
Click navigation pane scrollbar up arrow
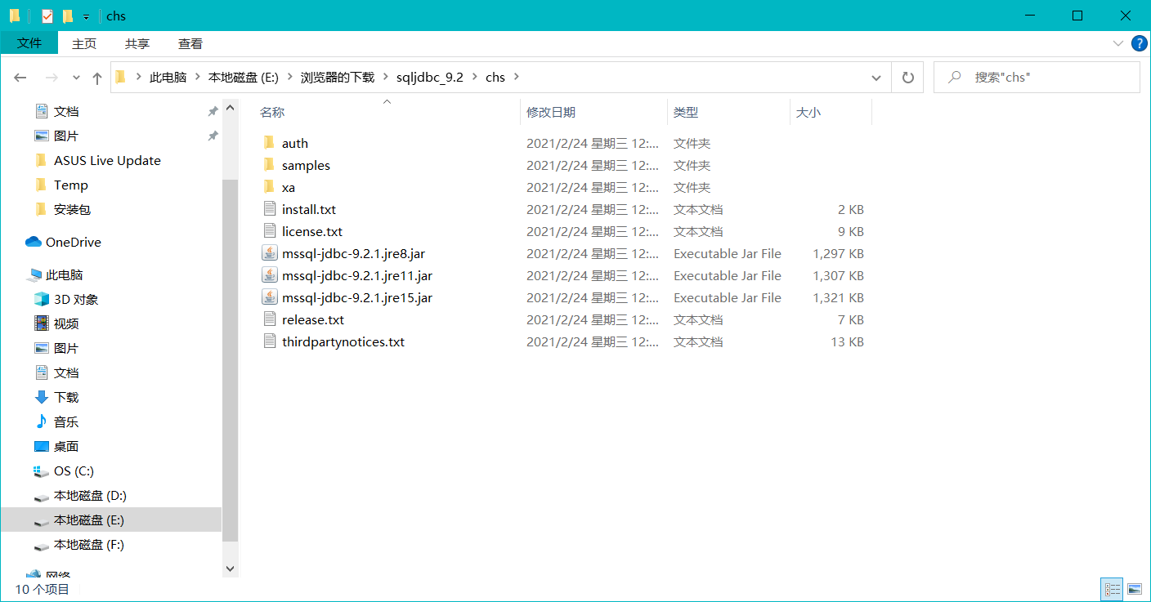coord(230,107)
